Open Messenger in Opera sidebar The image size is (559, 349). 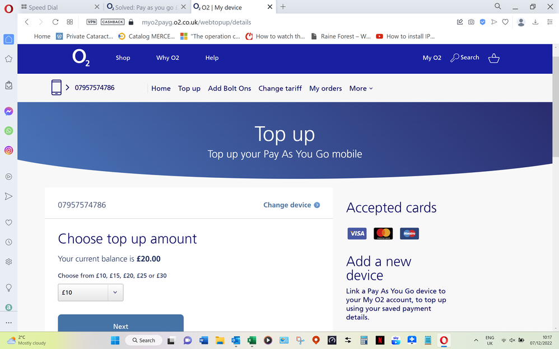[8, 111]
